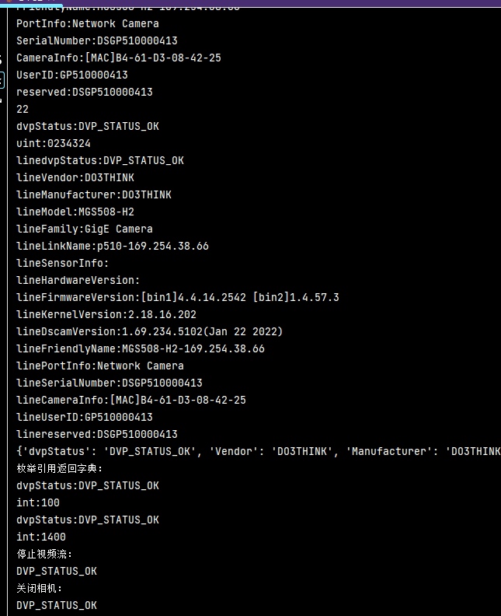Click the lineUserID:GP510000413 line
This screenshot has height=616, width=501.
[85, 417]
